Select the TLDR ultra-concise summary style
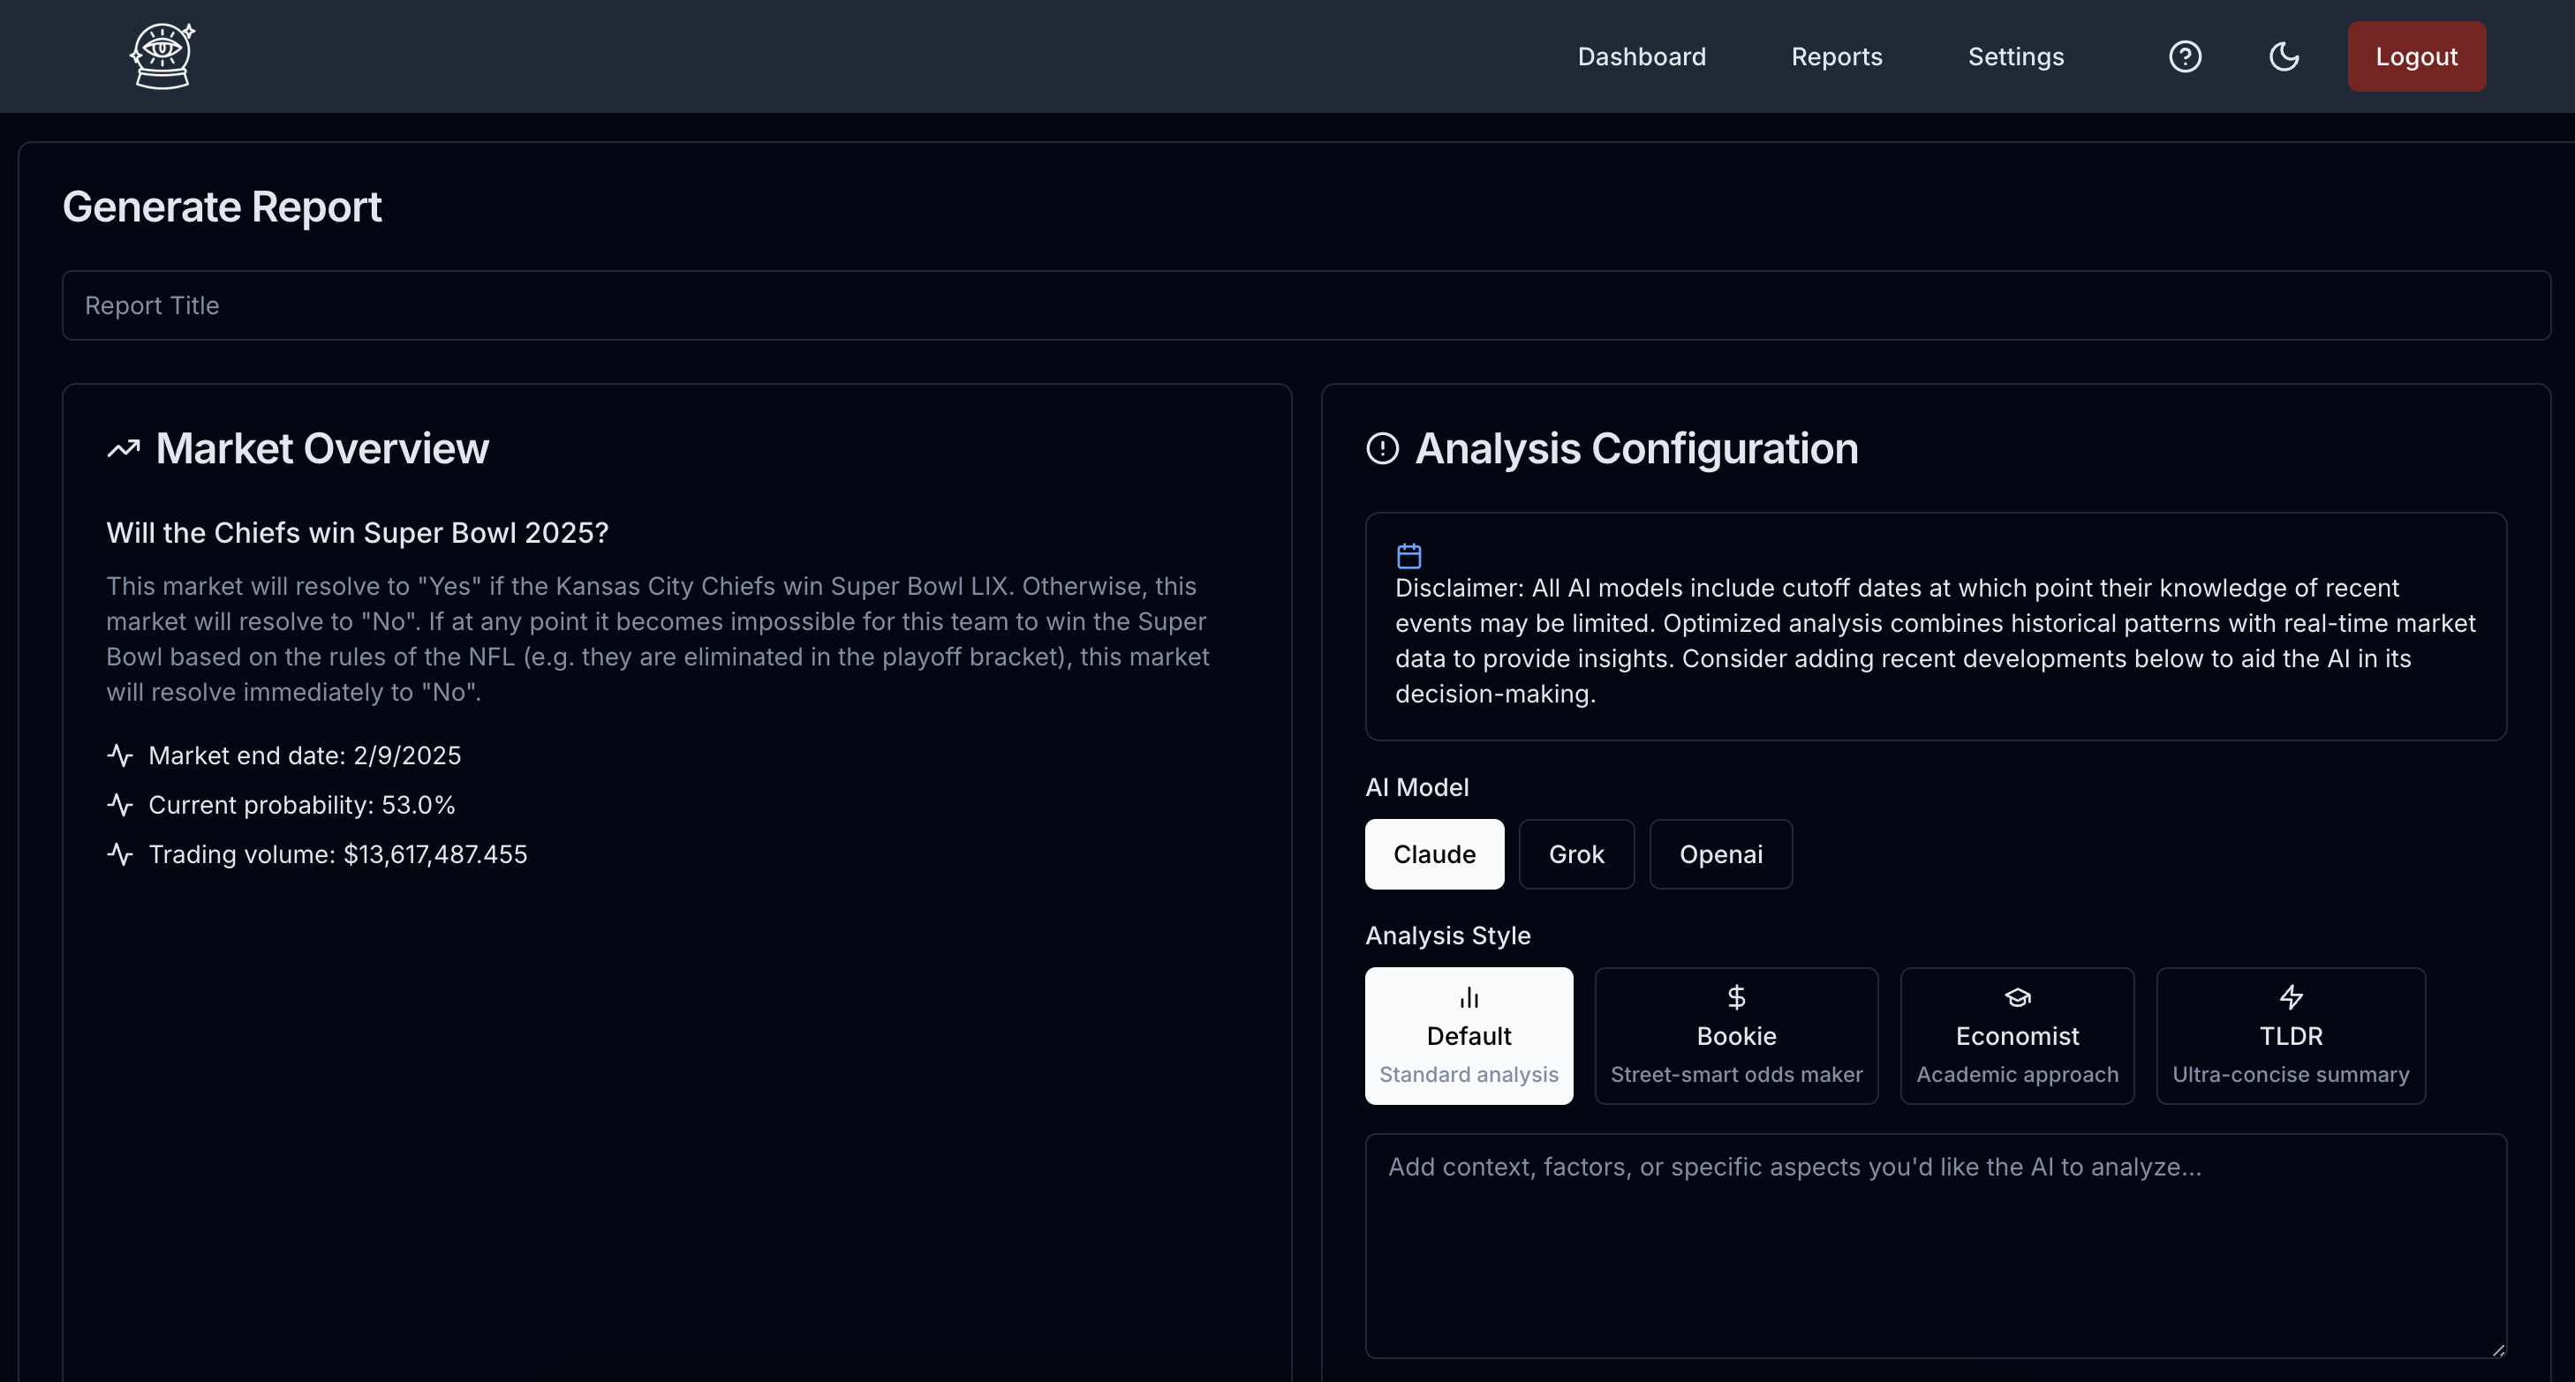The width and height of the screenshot is (2575, 1382). [2289, 1035]
